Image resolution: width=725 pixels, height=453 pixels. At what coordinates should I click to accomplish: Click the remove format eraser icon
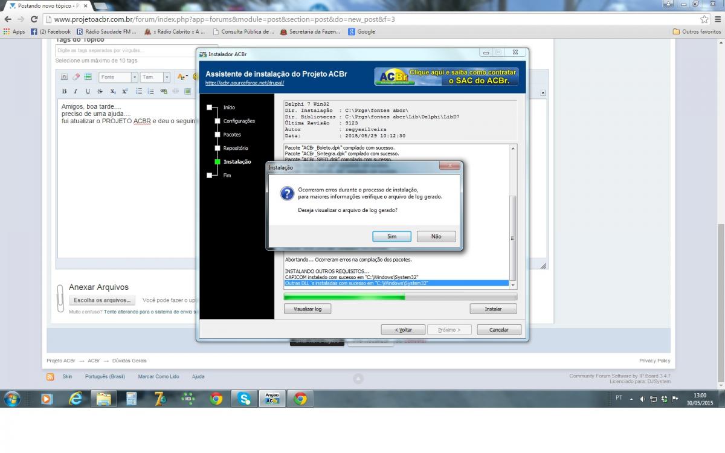click(76, 77)
